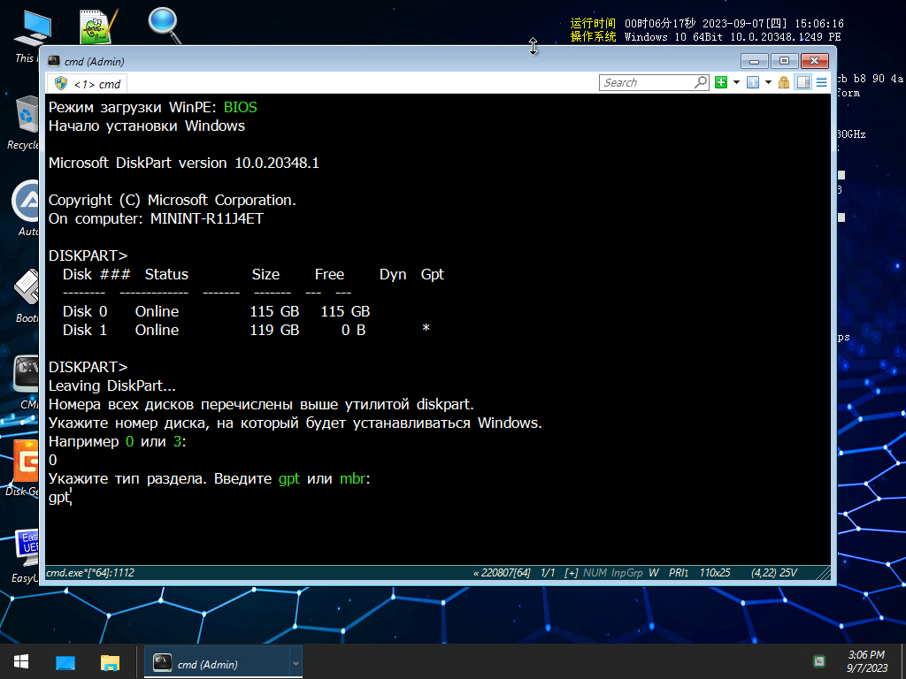Open the Windows Start button
906x679 pixels.
pyautogui.click(x=21, y=661)
